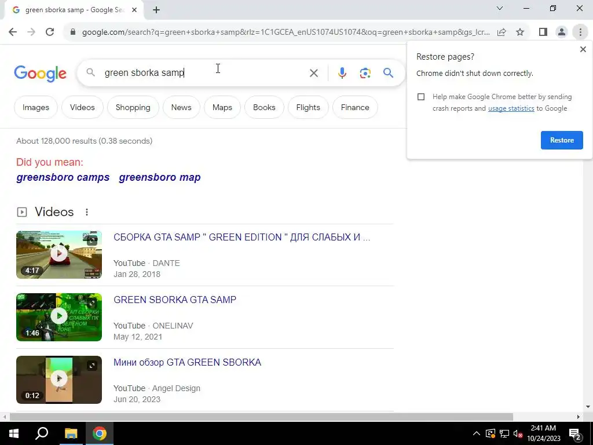This screenshot has height=445, width=593.
Task: Filter results by Images
Action: [x=36, y=107]
